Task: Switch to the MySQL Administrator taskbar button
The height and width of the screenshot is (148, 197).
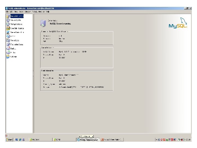Action: tap(88, 140)
